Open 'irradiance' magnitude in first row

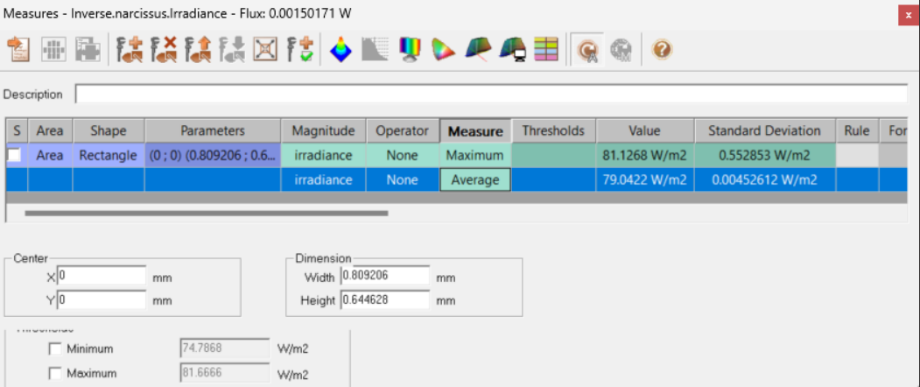(x=323, y=156)
